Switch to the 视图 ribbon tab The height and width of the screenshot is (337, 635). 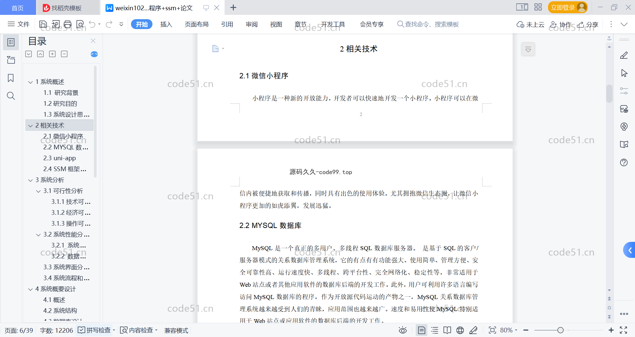[x=276, y=24]
